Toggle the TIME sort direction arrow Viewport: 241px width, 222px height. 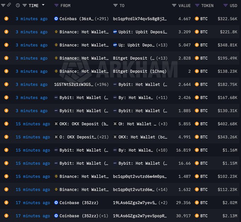click(43, 5)
